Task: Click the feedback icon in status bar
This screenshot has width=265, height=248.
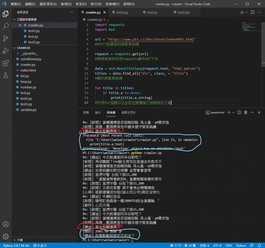Action: pyautogui.click(x=252, y=245)
